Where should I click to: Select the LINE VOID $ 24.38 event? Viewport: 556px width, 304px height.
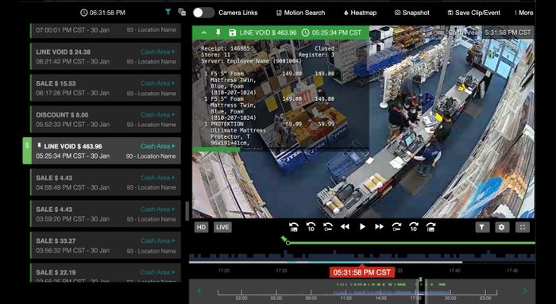click(x=106, y=56)
